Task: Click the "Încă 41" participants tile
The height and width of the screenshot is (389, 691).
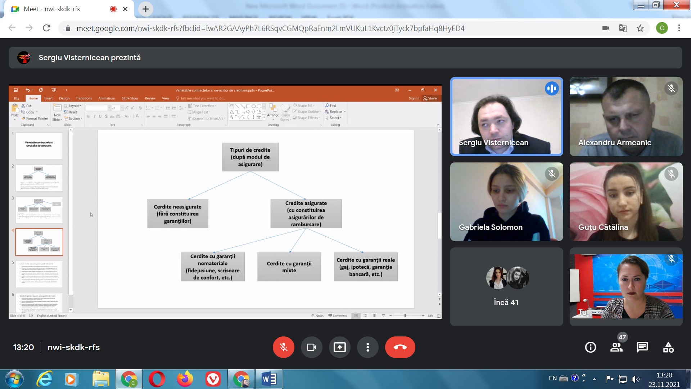Action: [506, 287]
